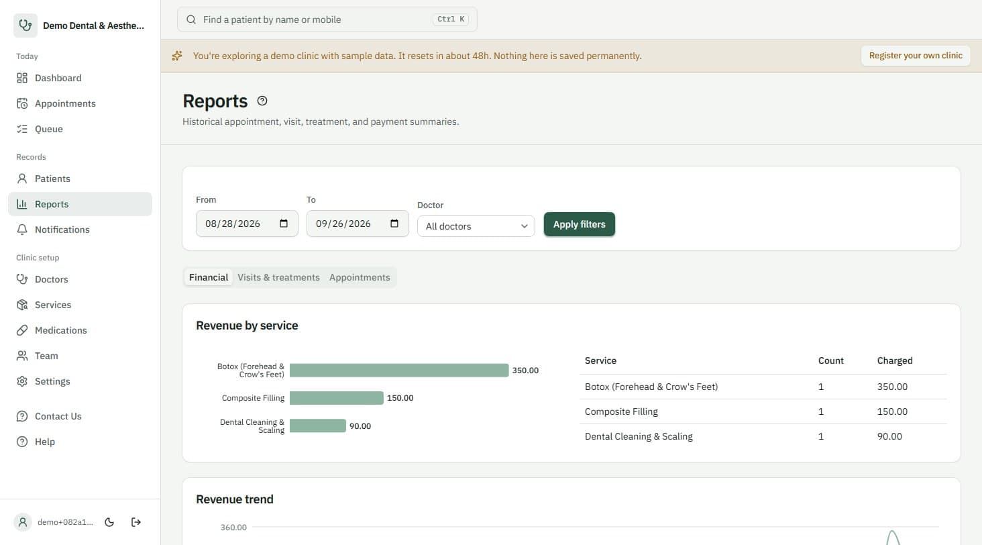
Task: Click the Team people icon
Action: [x=22, y=356]
